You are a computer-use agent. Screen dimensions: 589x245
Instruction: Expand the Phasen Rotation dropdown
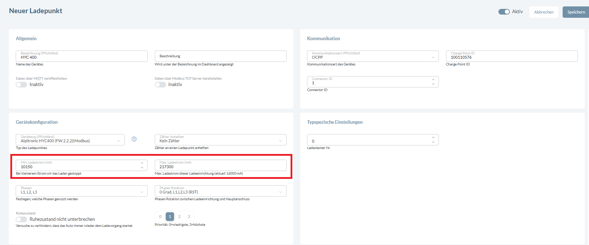[220, 191]
